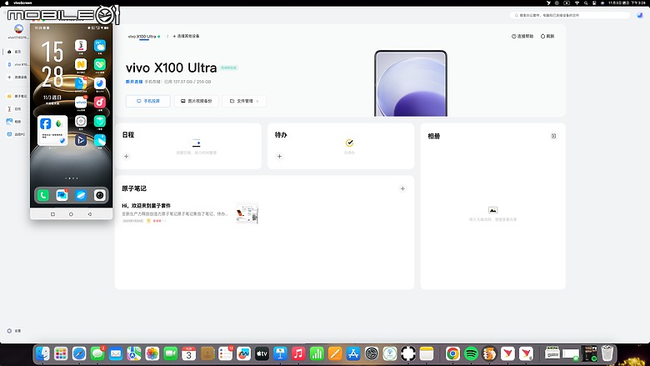
Task: Open Weather app on mirrored phone
Action: [x=99, y=46]
